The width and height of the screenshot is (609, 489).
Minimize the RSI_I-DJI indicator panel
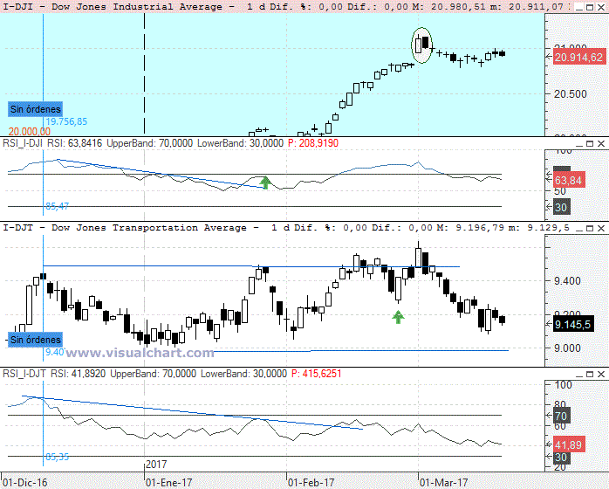click(x=578, y=144)
